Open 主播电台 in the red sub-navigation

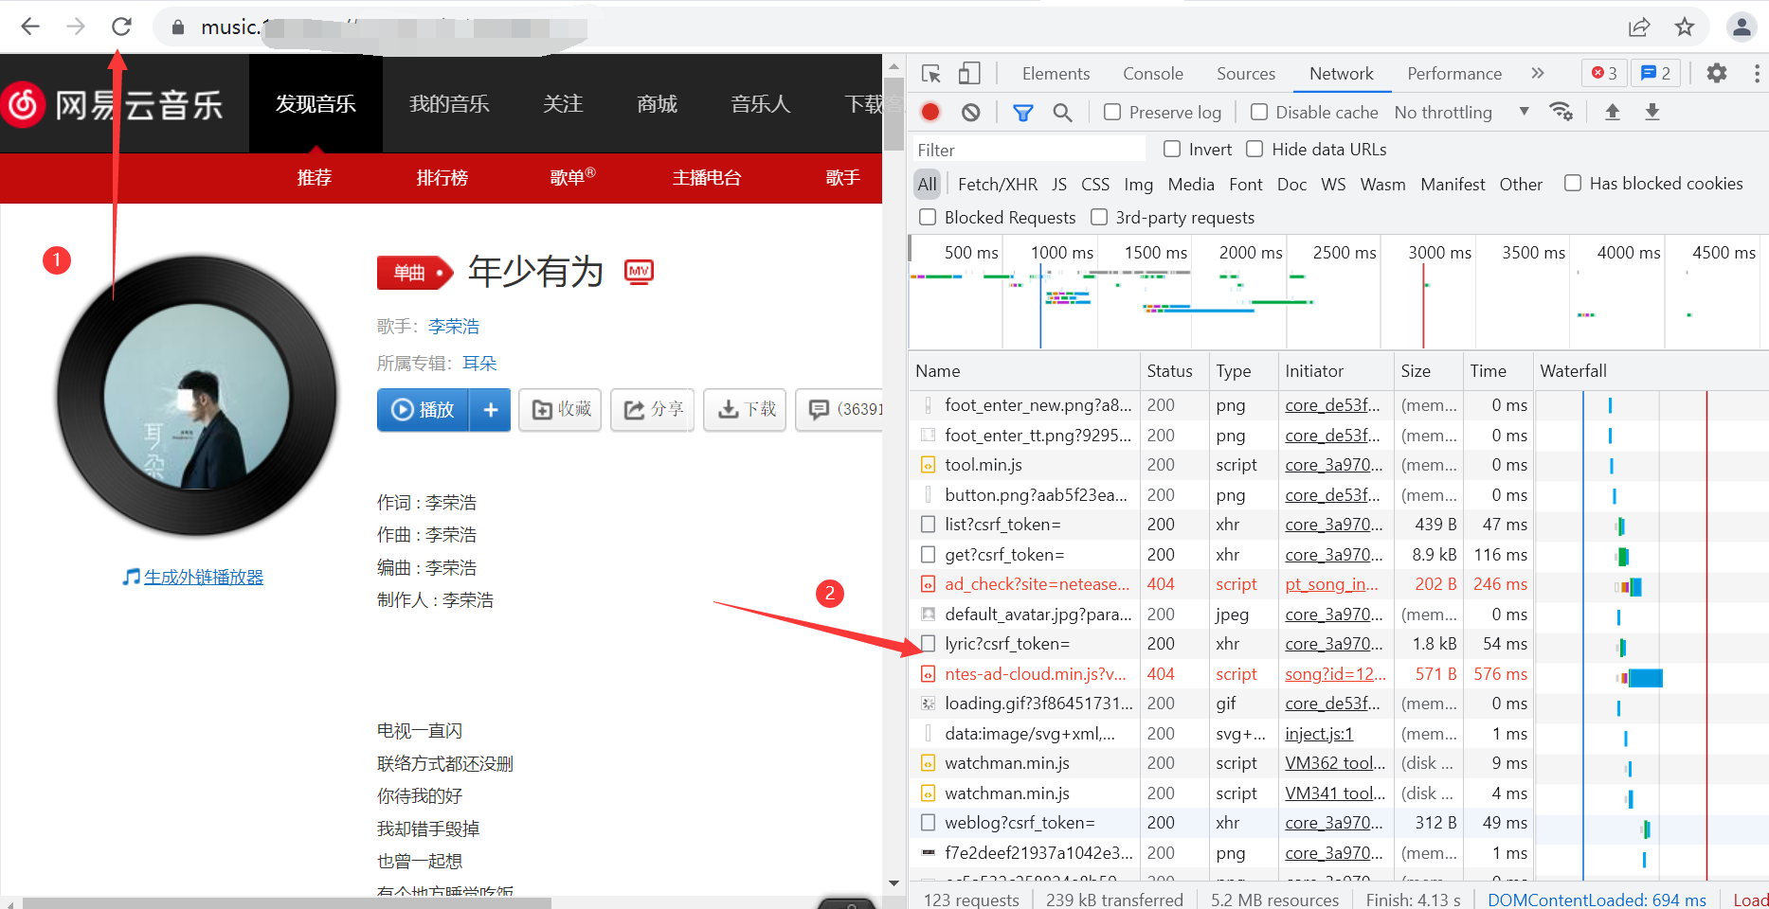(x=707, y=177)
